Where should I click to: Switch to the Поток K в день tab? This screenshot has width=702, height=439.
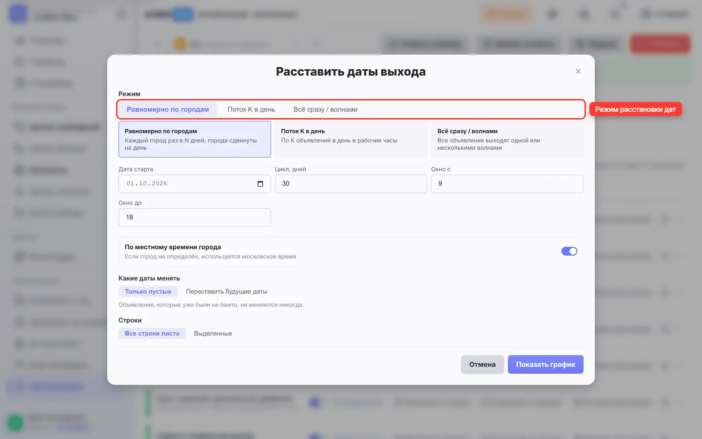[251, 109]
